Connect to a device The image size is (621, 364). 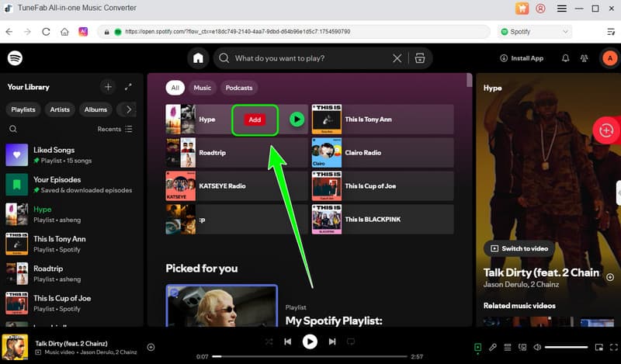click(522, 348)
